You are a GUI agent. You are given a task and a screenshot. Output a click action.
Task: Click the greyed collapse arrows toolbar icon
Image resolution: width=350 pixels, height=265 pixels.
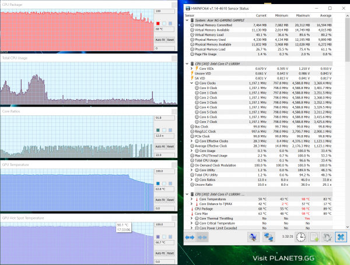pyautogui.click(x=202, y=237)
